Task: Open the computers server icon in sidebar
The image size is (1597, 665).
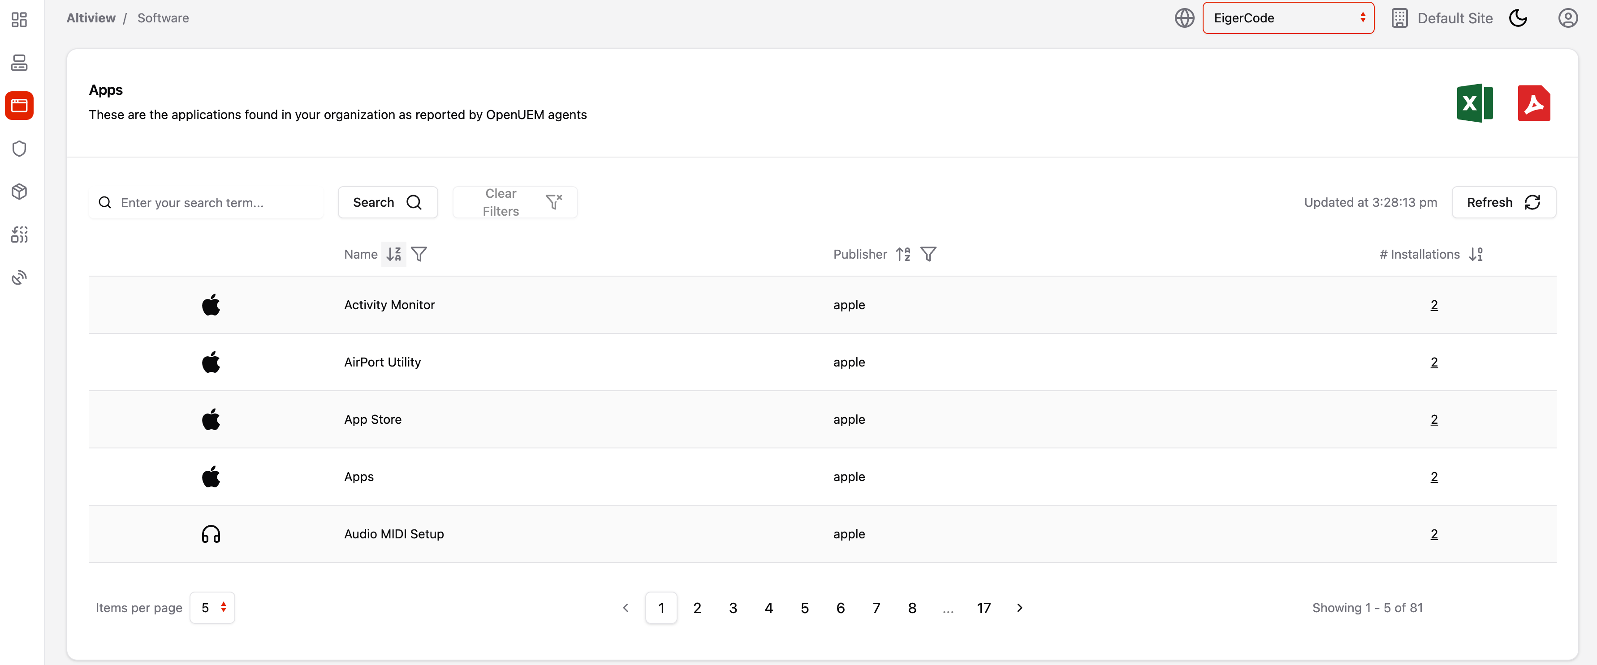Action: [19, 63]
